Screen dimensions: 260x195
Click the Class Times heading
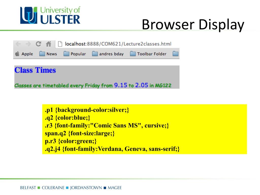point(35,70)
